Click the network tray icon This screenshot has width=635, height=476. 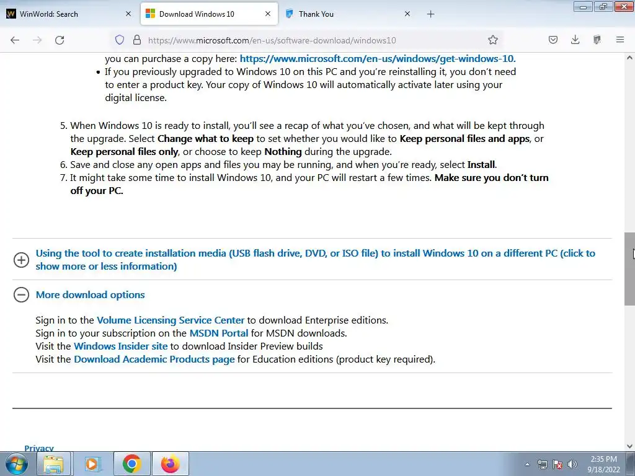click(x=542, y=464)
